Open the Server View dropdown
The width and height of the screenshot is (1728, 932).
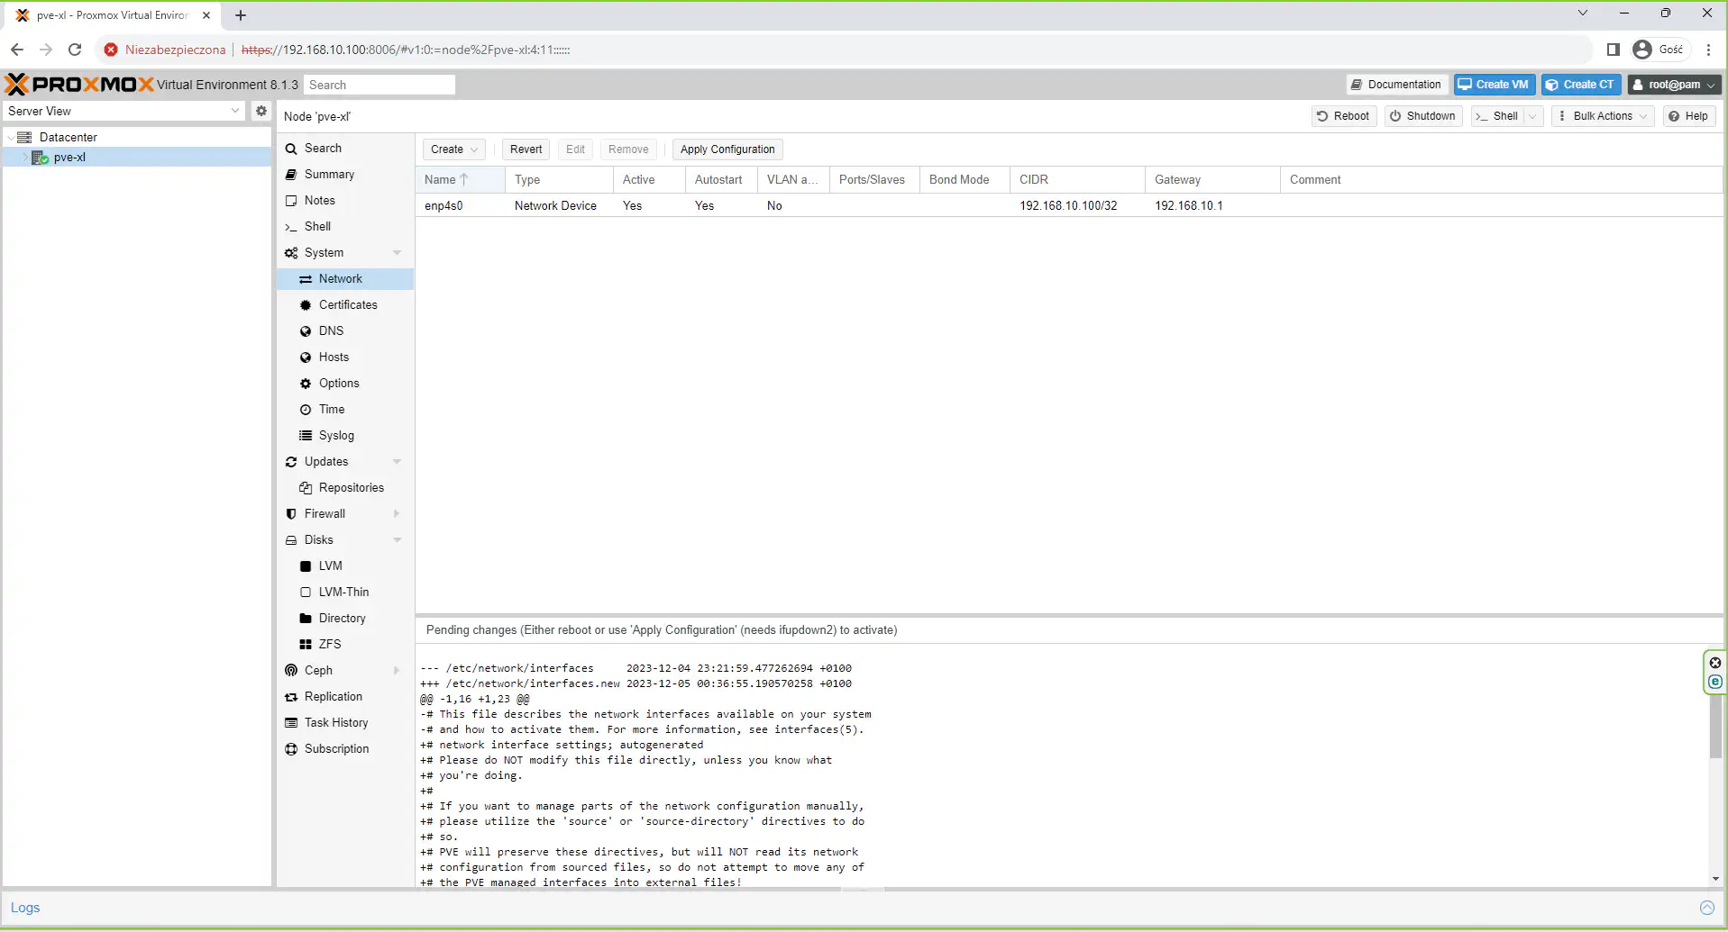[123, 111]
